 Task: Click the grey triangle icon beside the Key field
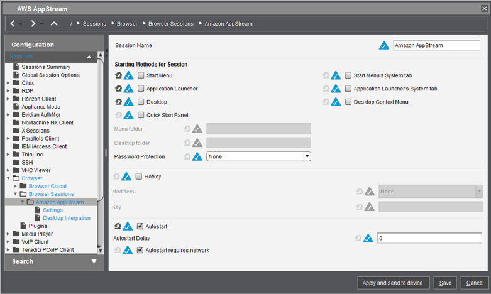coord(370,207)
